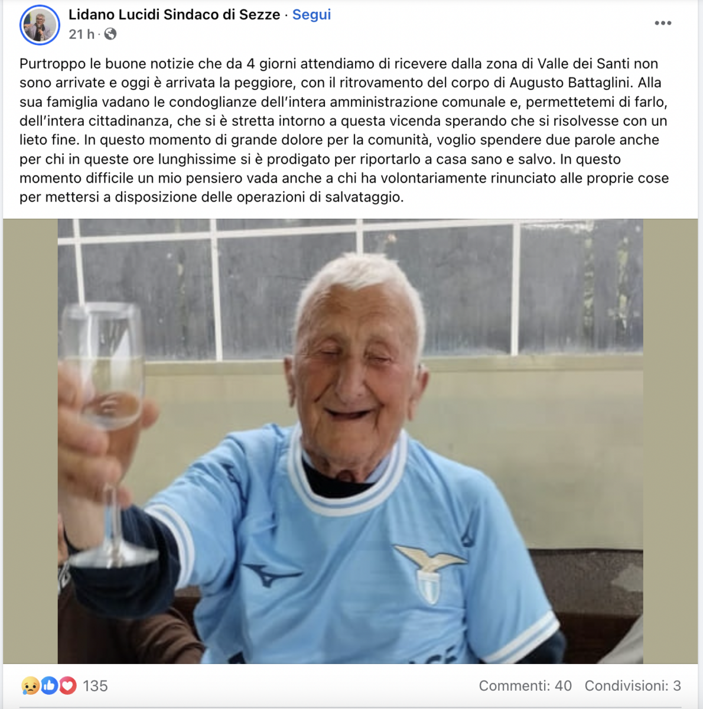Click the Mizuno logo on the jersey chest
Viewport: 703px width, 709px height.
point(272,574)
